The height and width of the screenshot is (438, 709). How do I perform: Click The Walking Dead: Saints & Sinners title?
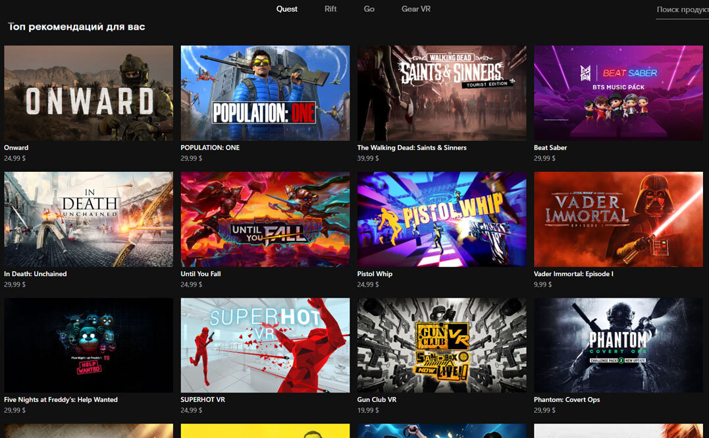point(412,148)
